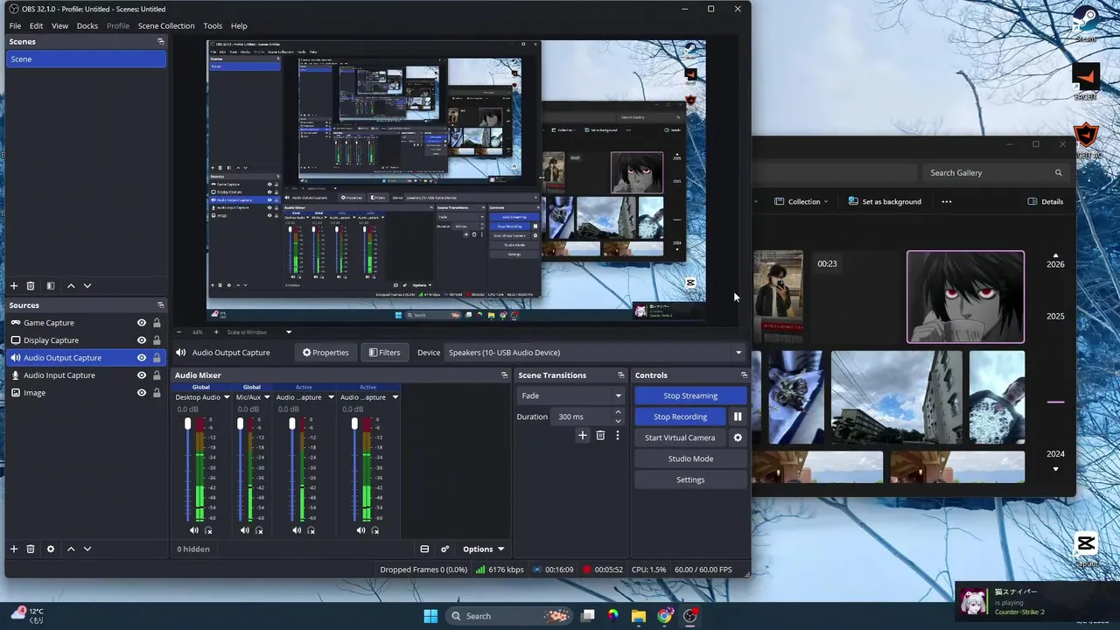Hide Audio Input Capture eye icon
The image size is (1120, 630).
(x=142, y=375)
